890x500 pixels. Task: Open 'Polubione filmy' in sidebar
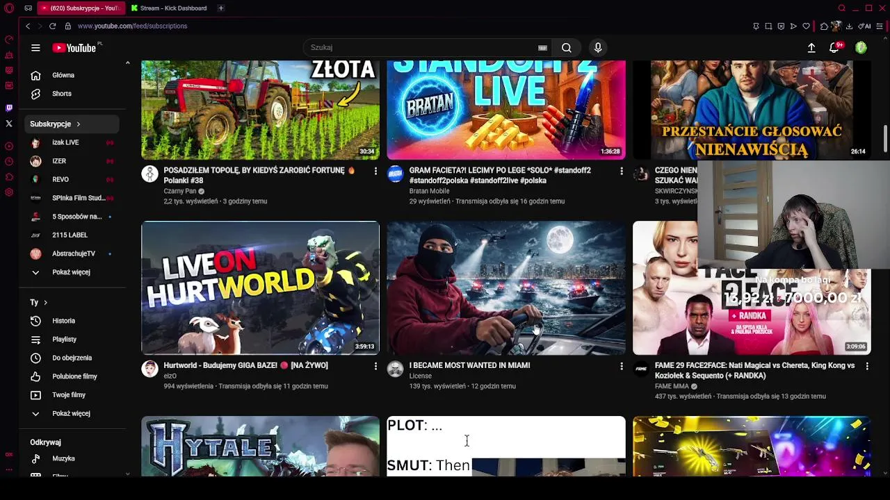[71, 376]
